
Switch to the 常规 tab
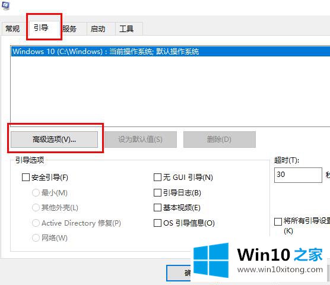click(x=12, y=28)
